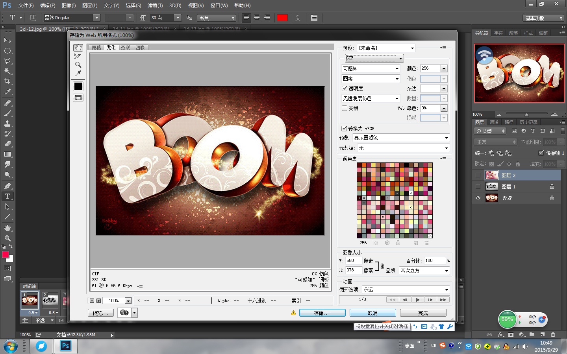This screenshot has width=567, height=354.
Task: Select the Crop tool in main toolbar
Action: [7, 81]
